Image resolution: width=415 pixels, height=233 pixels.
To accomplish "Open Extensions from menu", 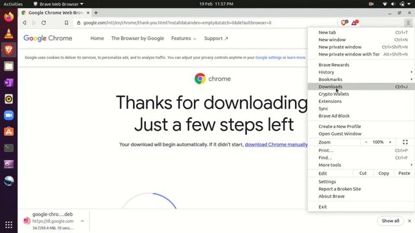I will pyautogui.click(x=361, y=101).
